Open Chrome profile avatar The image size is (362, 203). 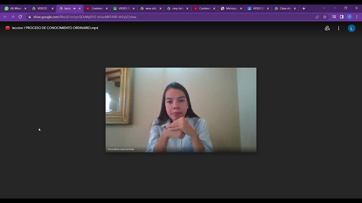coord(349,17)
